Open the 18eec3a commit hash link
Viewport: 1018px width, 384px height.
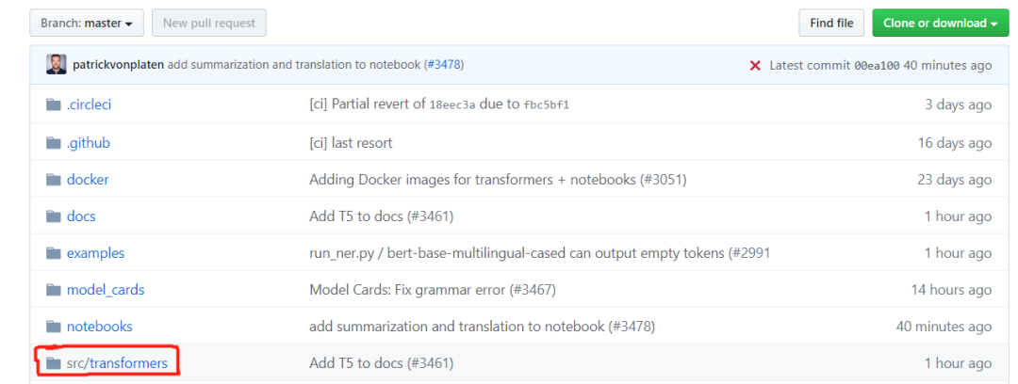(453, 104)
